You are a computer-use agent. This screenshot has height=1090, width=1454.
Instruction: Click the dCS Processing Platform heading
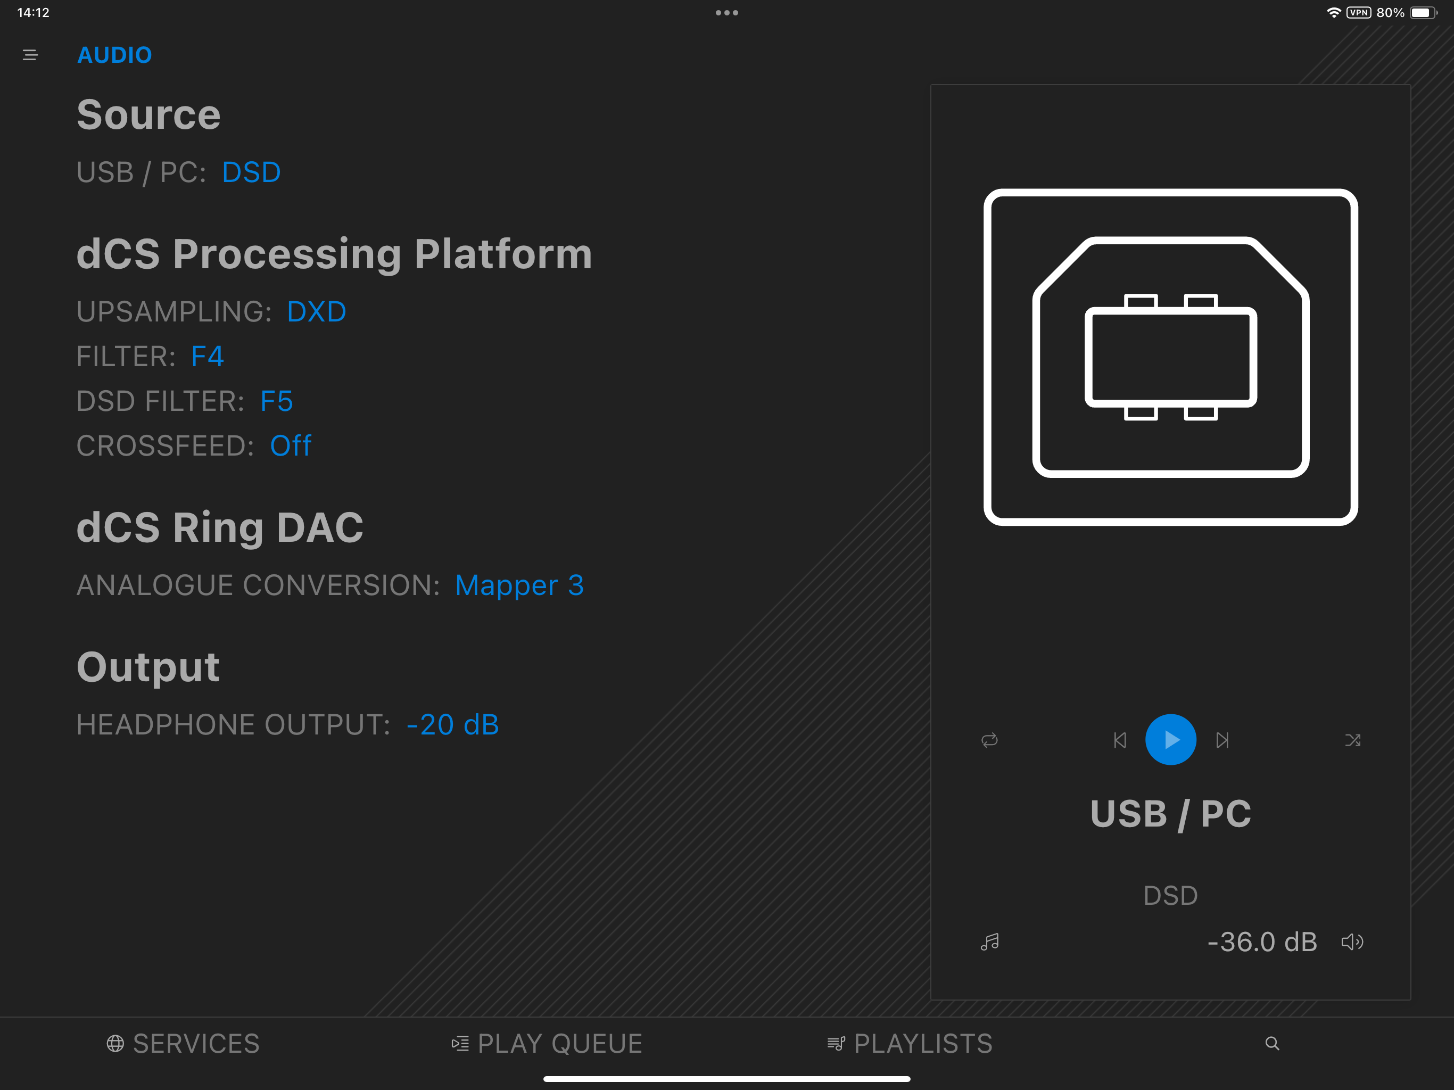click(335, 254)
